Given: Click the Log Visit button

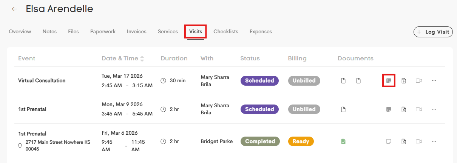Looking at the screenshot, I should 433,32.
